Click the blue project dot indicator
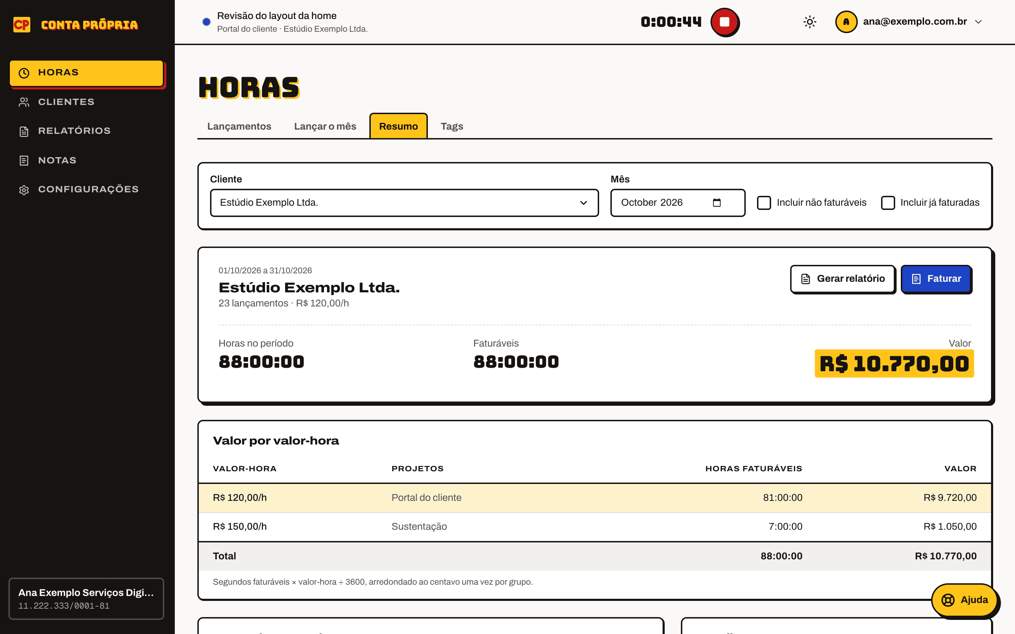Image resolution: width=1015 pixels, height=634 pixels. [207, 22]
